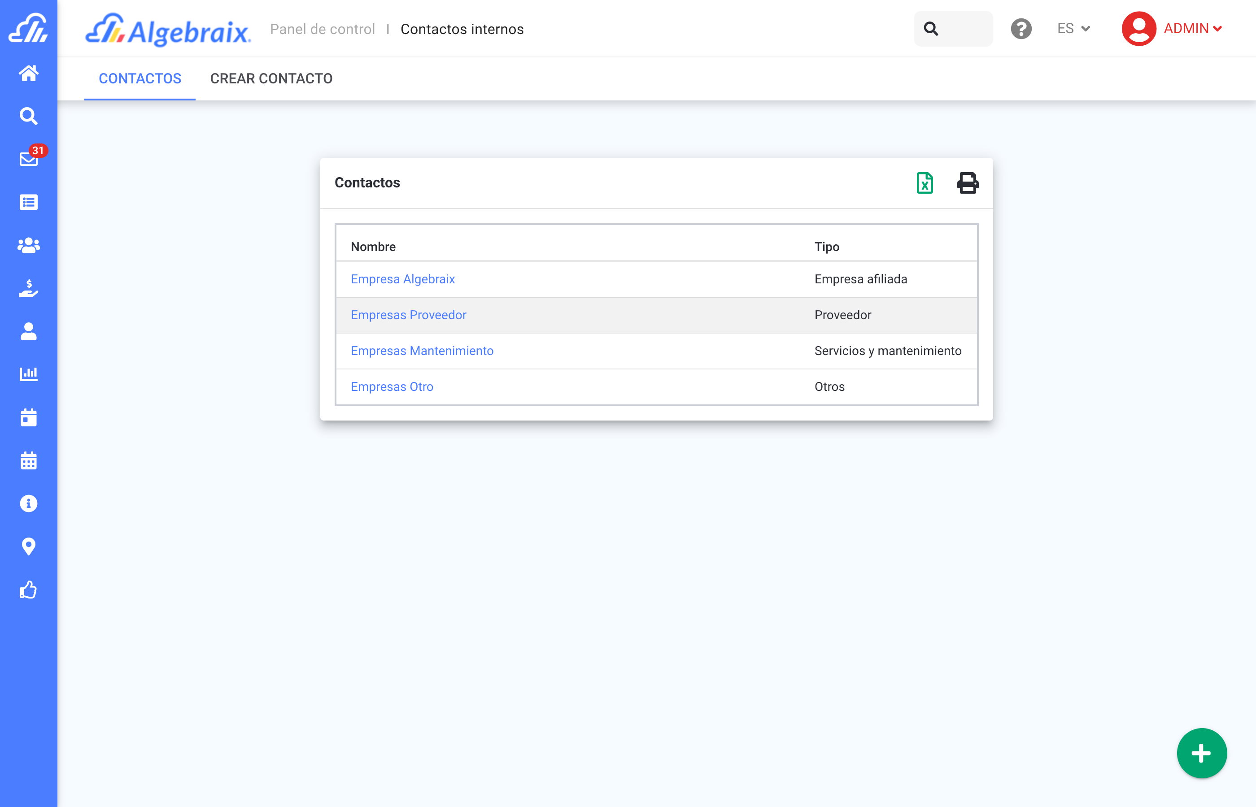Screen dimensions: 1256x807
Task: Click the green plus add button
Action: click(x=1201, y=753)
